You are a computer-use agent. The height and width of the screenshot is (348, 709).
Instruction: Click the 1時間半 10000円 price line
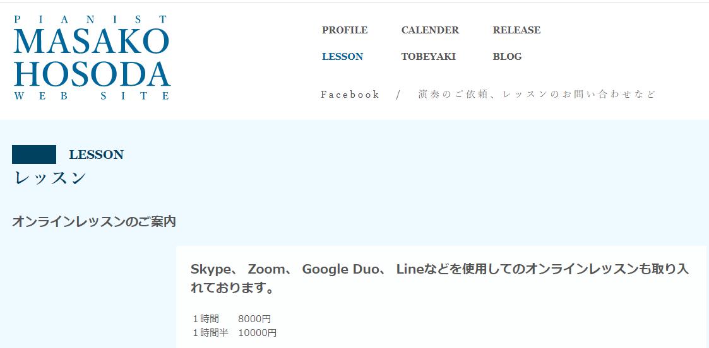(234, 332)
